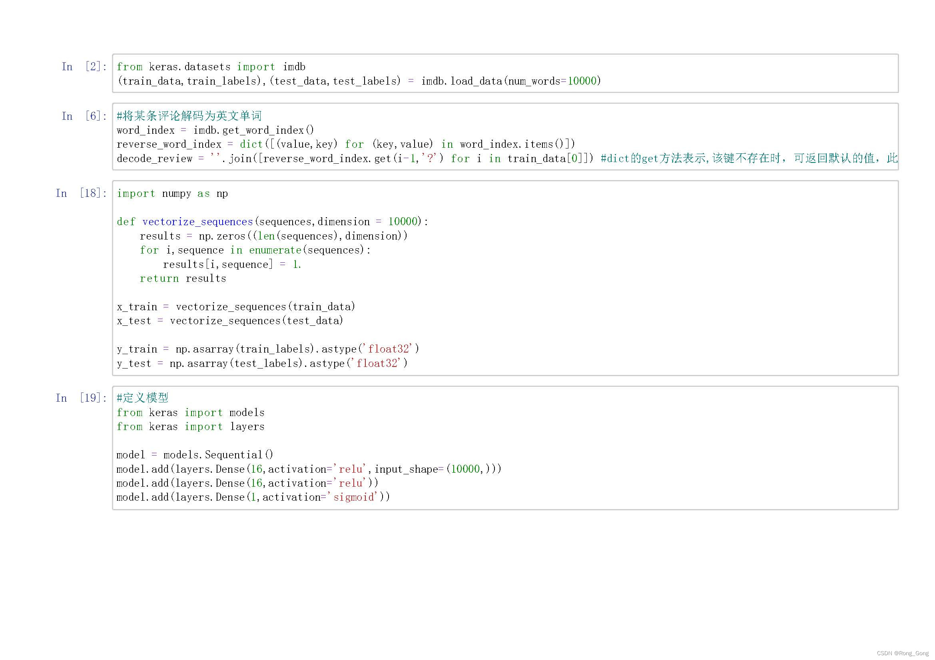This screenshot has height=660, width=935.
Task: Click the 'from keras.datasets import imdb' line
Action: tap(211, 67)
